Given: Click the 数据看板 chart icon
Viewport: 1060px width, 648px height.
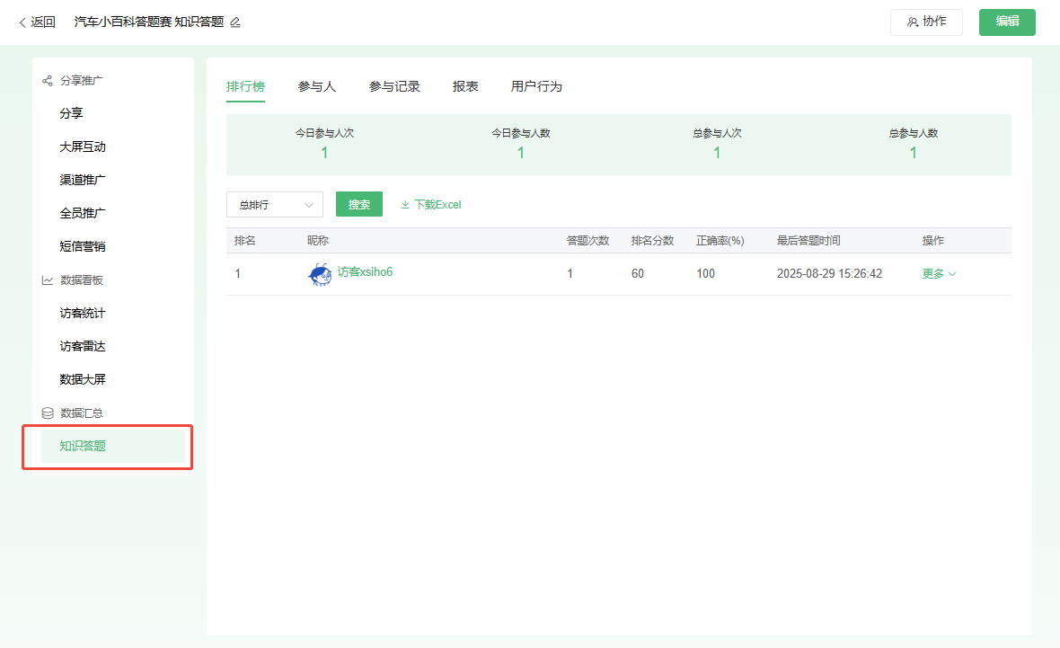Looking at the screenshot, I should click(48, 280).
